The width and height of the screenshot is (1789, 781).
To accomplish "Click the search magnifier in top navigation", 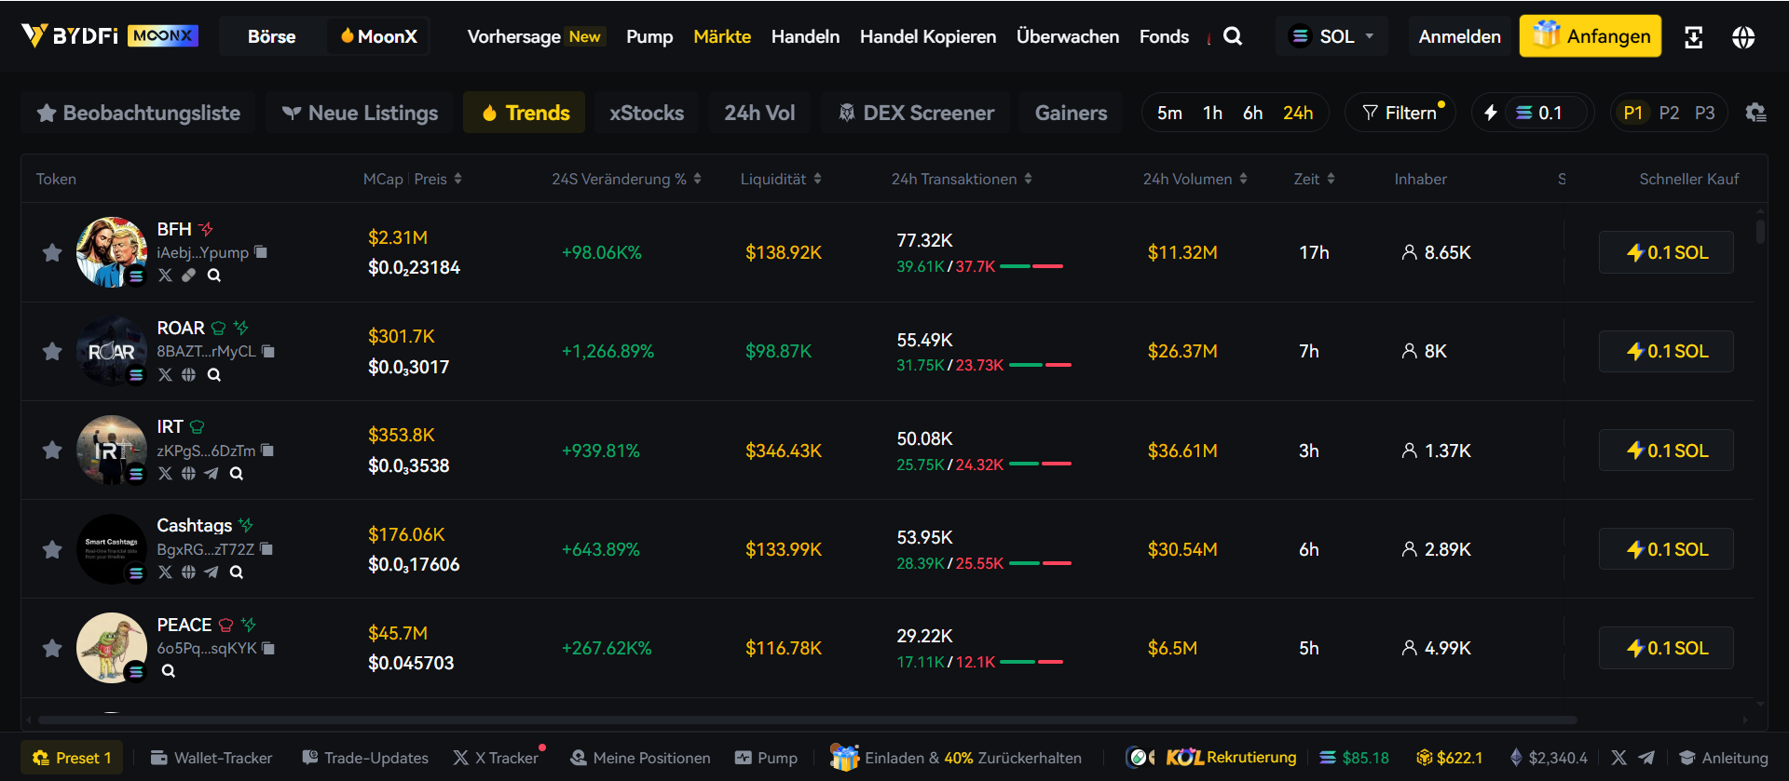I will tap(1232, 36).
